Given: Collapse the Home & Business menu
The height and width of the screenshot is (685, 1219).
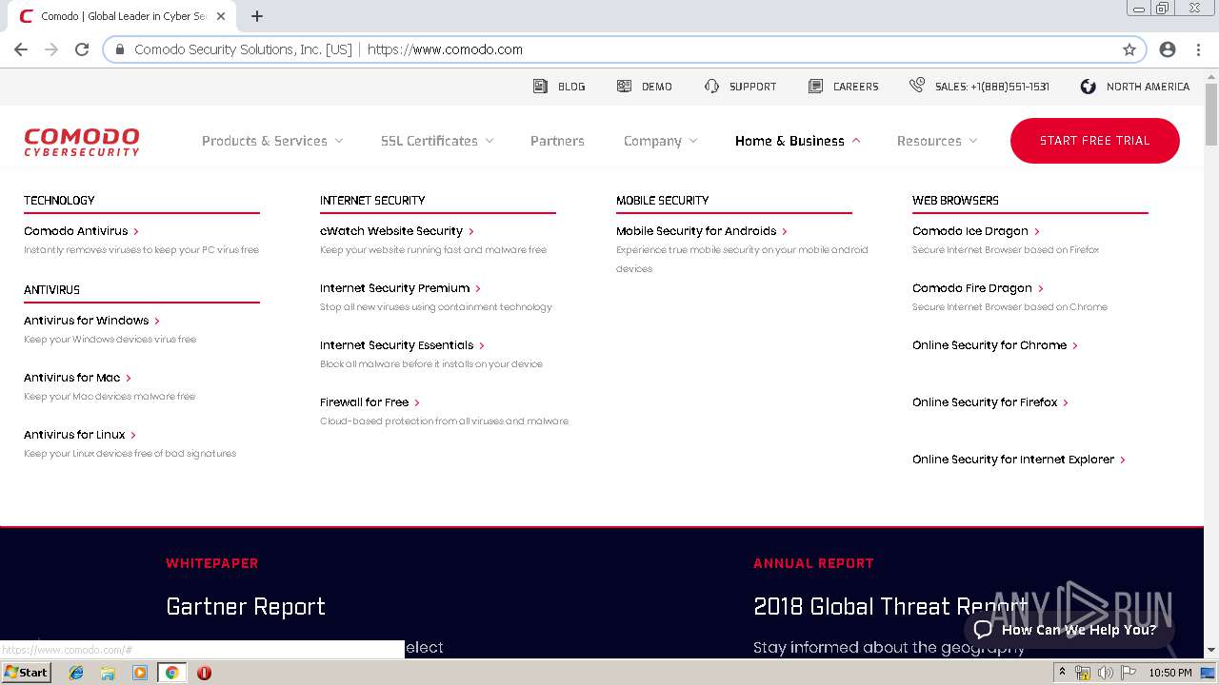Looking at the screenshot, I should [798, 141].
